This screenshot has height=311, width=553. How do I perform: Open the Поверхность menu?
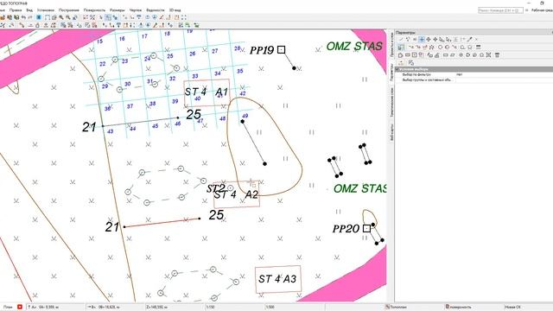coord(94,10)
